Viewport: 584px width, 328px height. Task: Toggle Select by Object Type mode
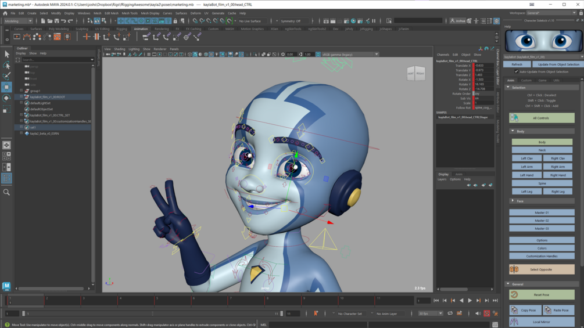[97, 21]
